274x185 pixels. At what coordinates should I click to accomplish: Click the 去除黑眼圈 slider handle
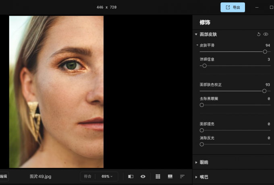(x=202, y=105)
